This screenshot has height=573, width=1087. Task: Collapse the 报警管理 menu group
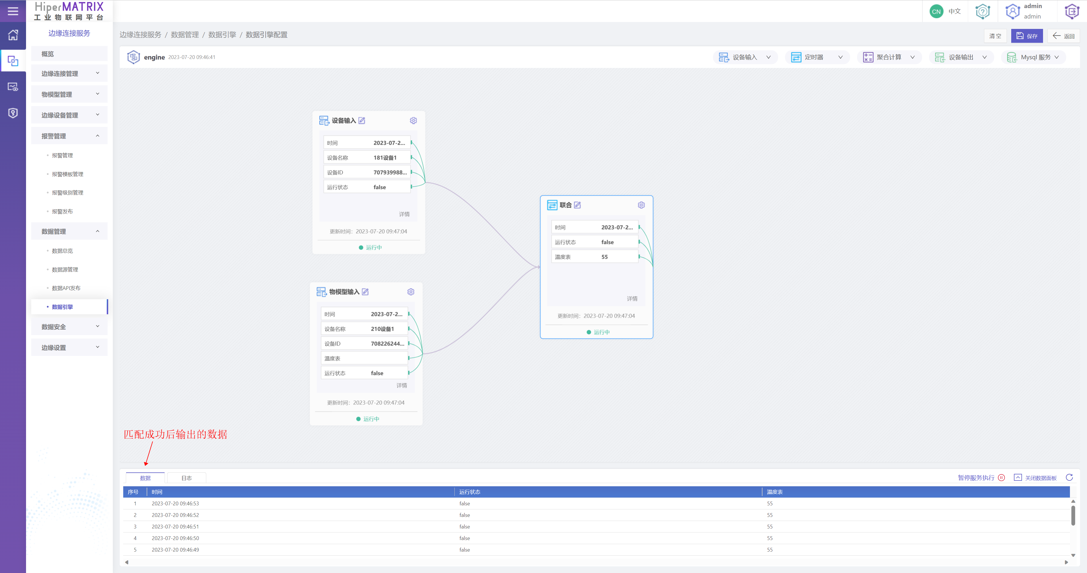point(69,136)
